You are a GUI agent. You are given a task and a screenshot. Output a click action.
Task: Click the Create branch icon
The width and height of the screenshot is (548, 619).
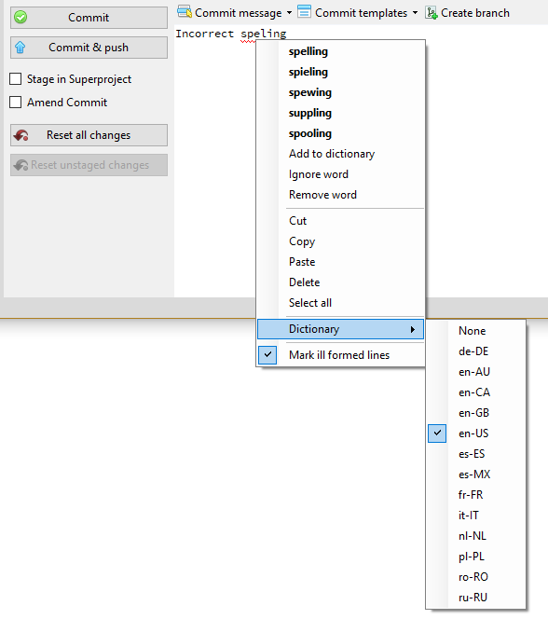coord(432,13)
